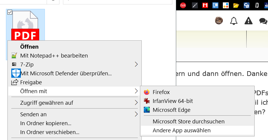Open the chat bubbles messages icon

pyautogui.click(x=263, y=21)
